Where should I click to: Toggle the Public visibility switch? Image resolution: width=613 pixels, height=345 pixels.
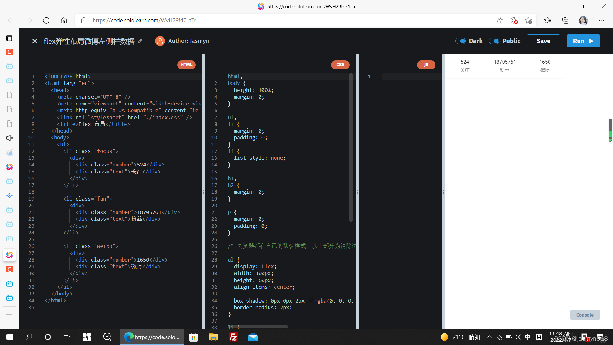(494, 41)
